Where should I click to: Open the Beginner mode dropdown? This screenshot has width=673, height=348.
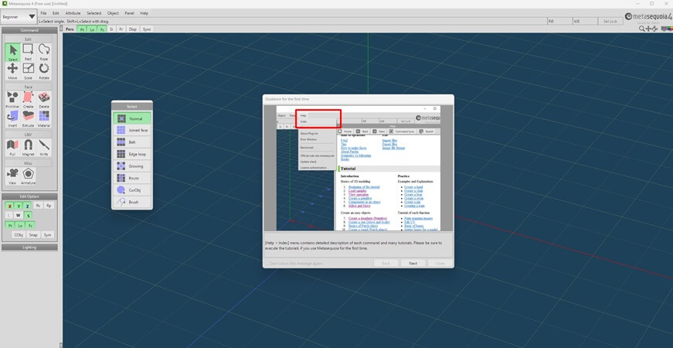click(x=19, y=17)
